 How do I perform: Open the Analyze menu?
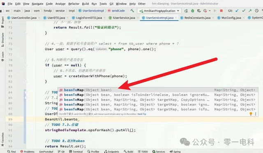pos(60,4)
